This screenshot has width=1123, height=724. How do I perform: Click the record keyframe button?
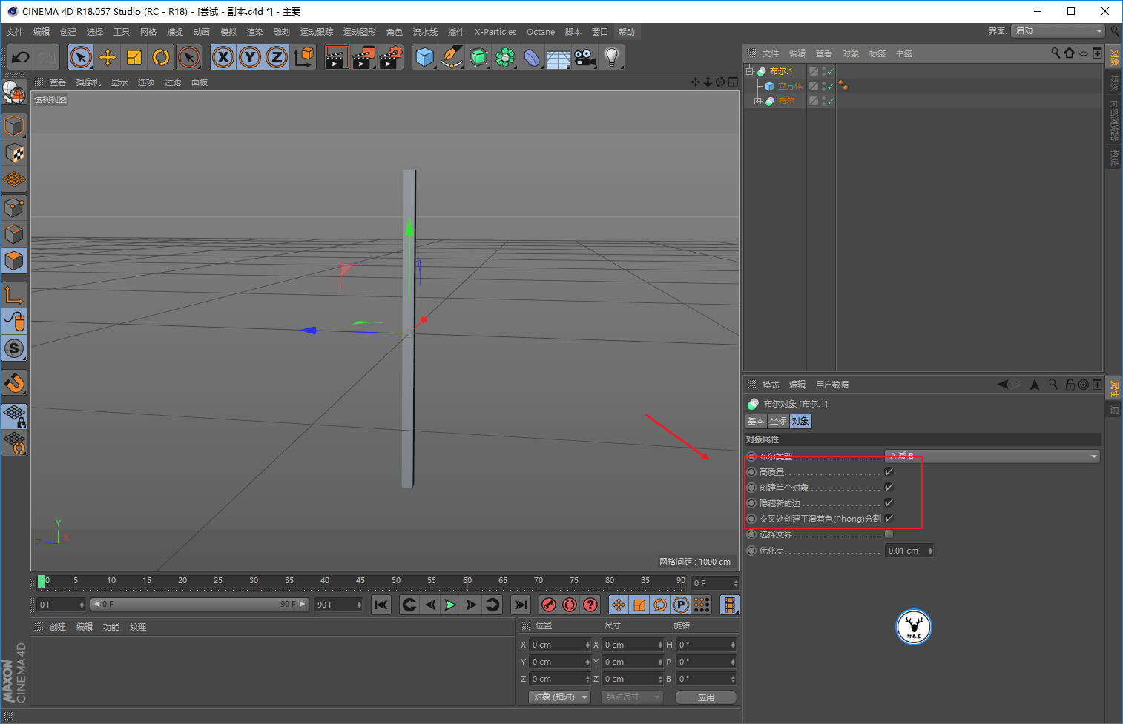549,605
